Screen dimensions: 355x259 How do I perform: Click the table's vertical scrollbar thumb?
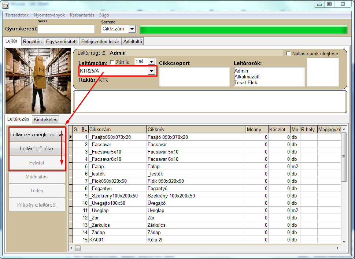click(344, 157)
